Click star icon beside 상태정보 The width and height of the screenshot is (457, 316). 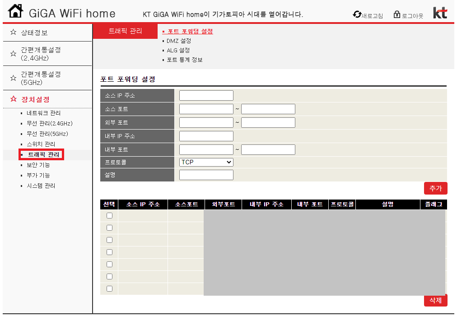14,32
